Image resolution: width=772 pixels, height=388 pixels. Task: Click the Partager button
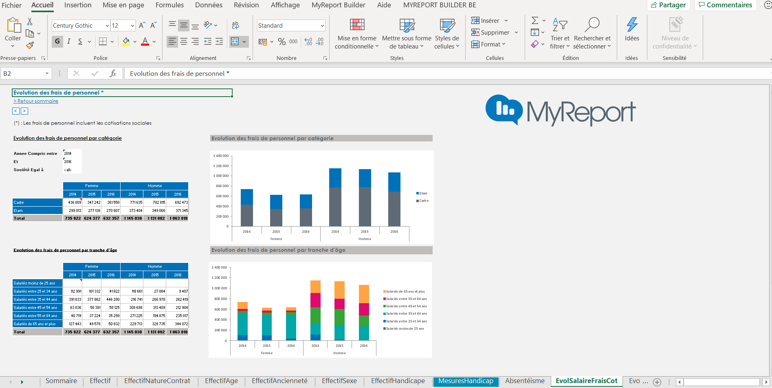669,5
